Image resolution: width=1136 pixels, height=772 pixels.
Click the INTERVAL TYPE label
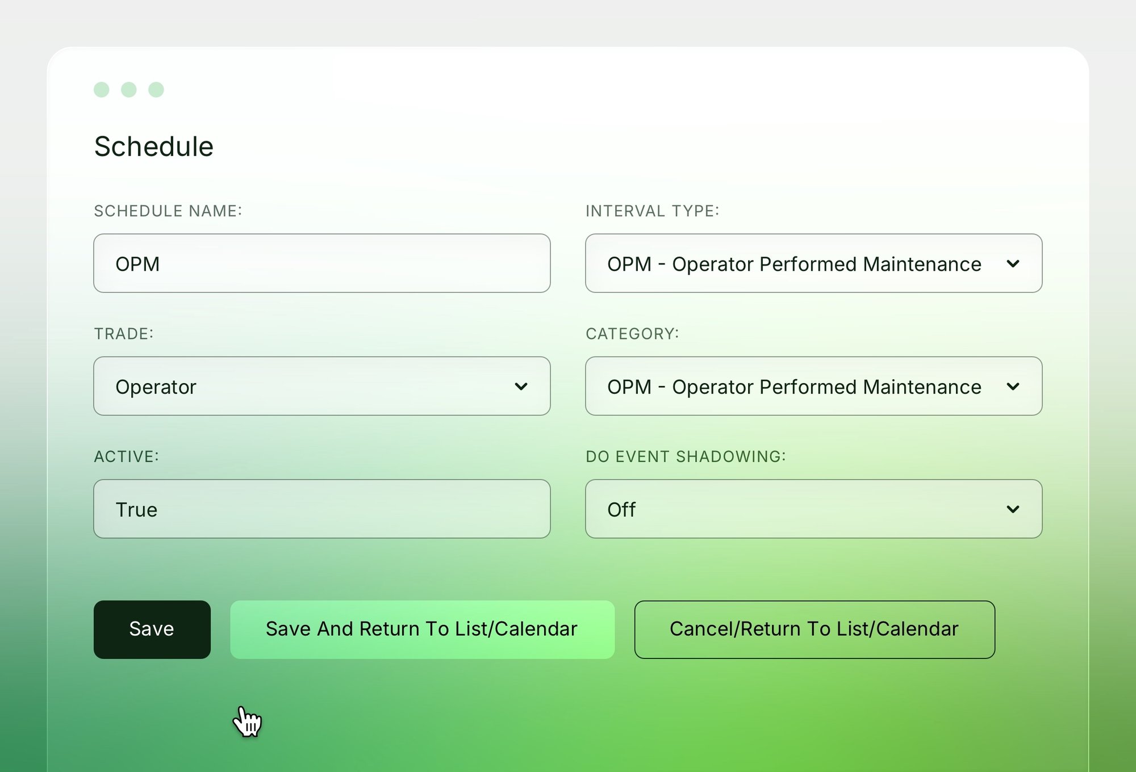pyautogui.click(x=653, y=211)
